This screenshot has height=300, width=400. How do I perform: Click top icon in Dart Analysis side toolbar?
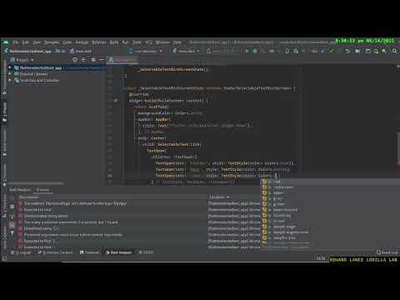(12, 197)
